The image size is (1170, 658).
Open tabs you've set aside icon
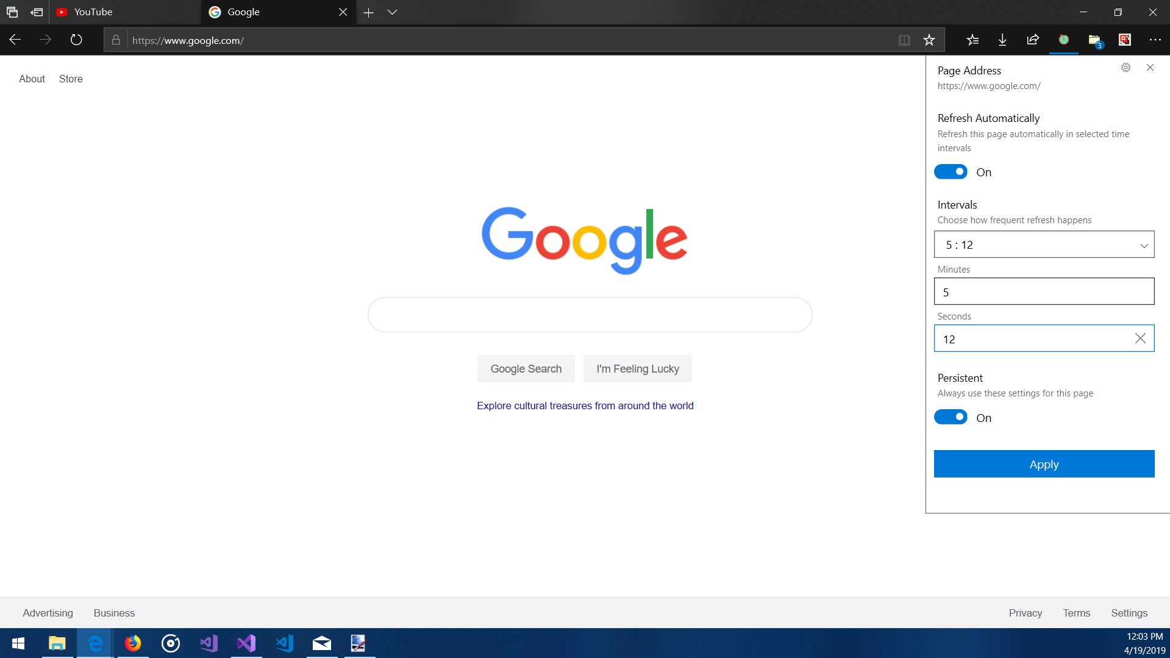[12, 12]
